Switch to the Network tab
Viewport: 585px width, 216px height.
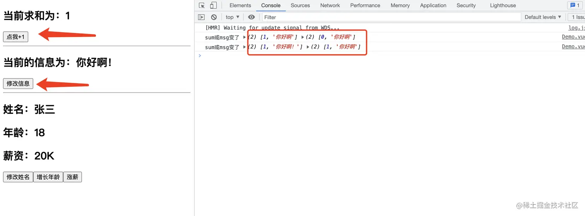(x=330, y=5)
